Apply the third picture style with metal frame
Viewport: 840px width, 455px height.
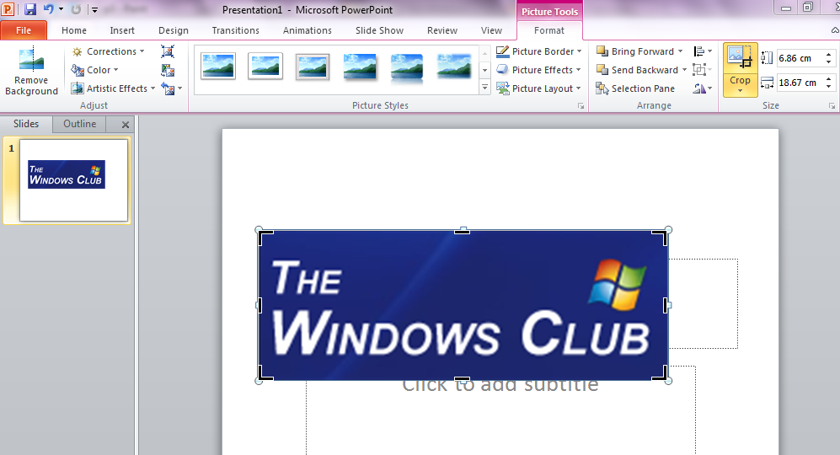click(313, 67)
